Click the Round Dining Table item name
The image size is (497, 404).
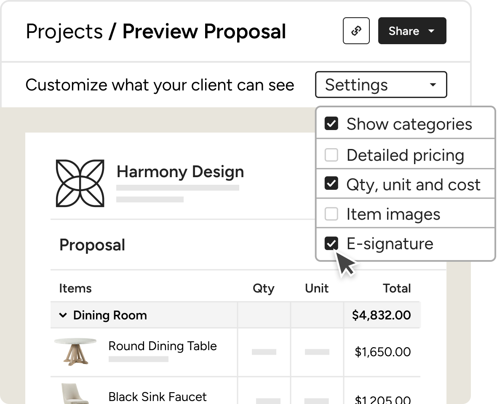tap(163, 346)
